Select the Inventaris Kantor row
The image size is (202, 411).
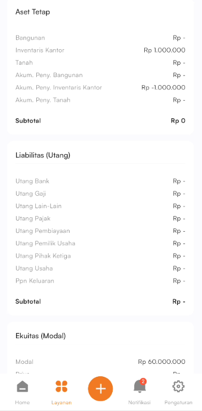click(100, 50)
